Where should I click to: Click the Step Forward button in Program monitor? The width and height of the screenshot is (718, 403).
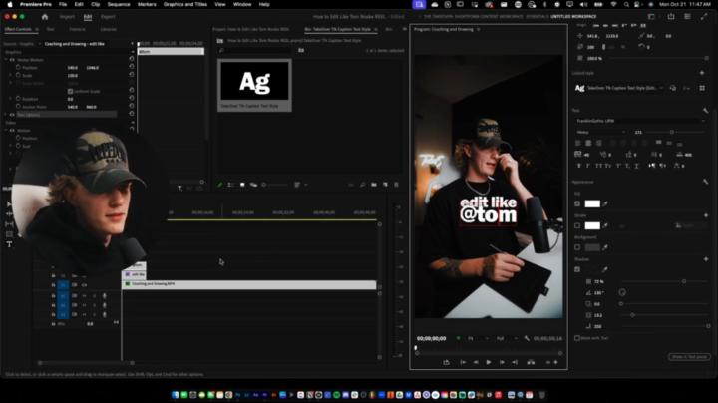coord(502,362)
